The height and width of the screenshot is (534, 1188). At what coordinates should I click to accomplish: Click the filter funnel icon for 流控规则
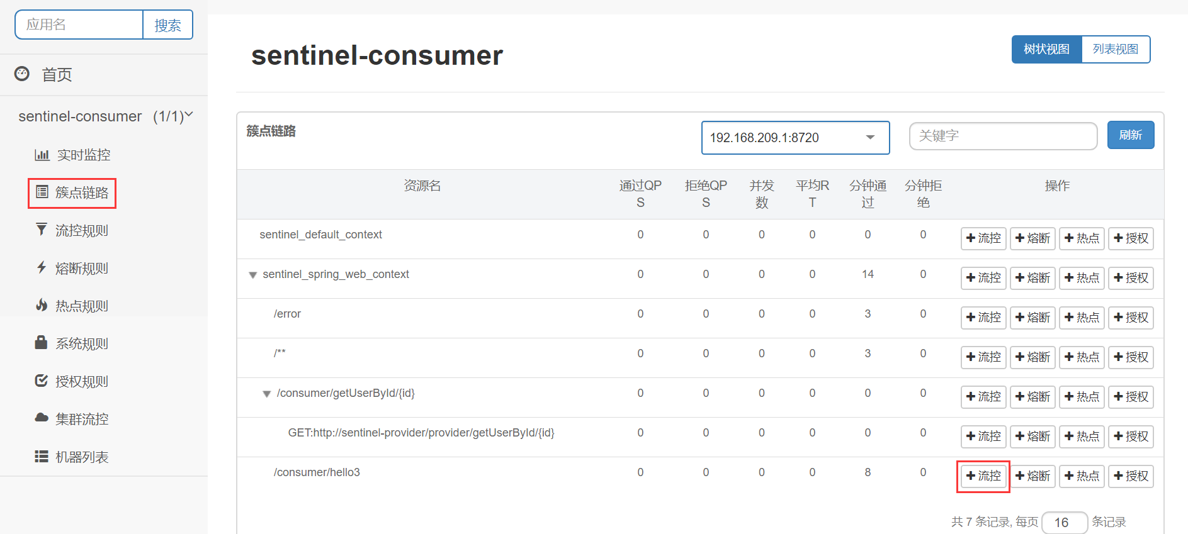(x=41, y=230)
